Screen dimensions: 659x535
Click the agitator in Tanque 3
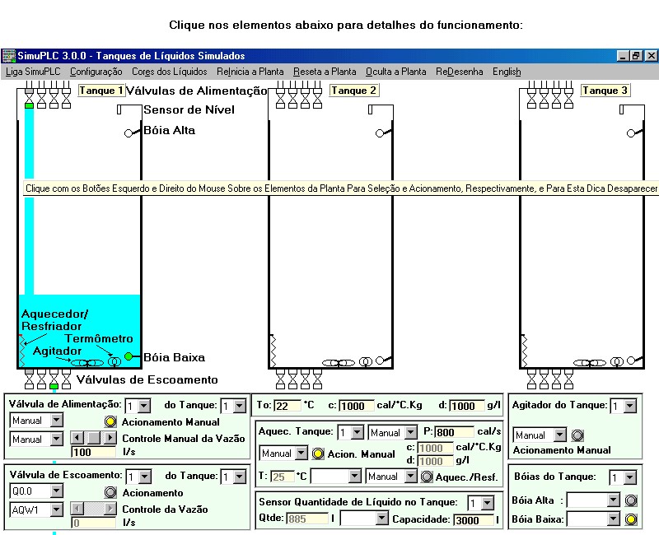pyautogui.click(x=590, y=362)
